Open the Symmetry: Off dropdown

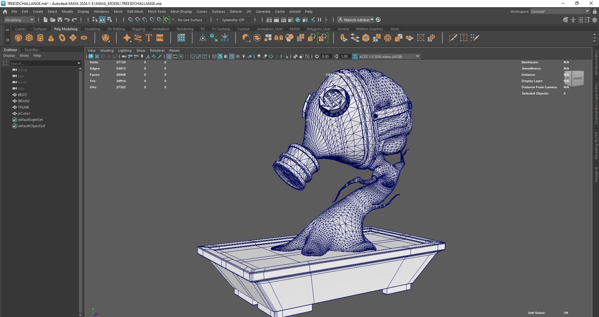(x=236, y=20)
